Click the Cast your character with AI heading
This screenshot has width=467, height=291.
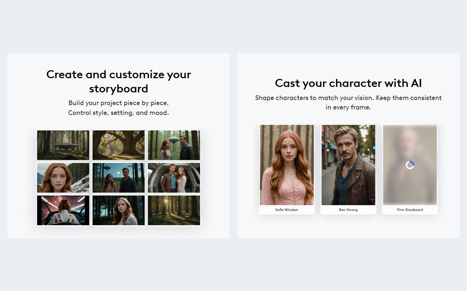point(348,83)
